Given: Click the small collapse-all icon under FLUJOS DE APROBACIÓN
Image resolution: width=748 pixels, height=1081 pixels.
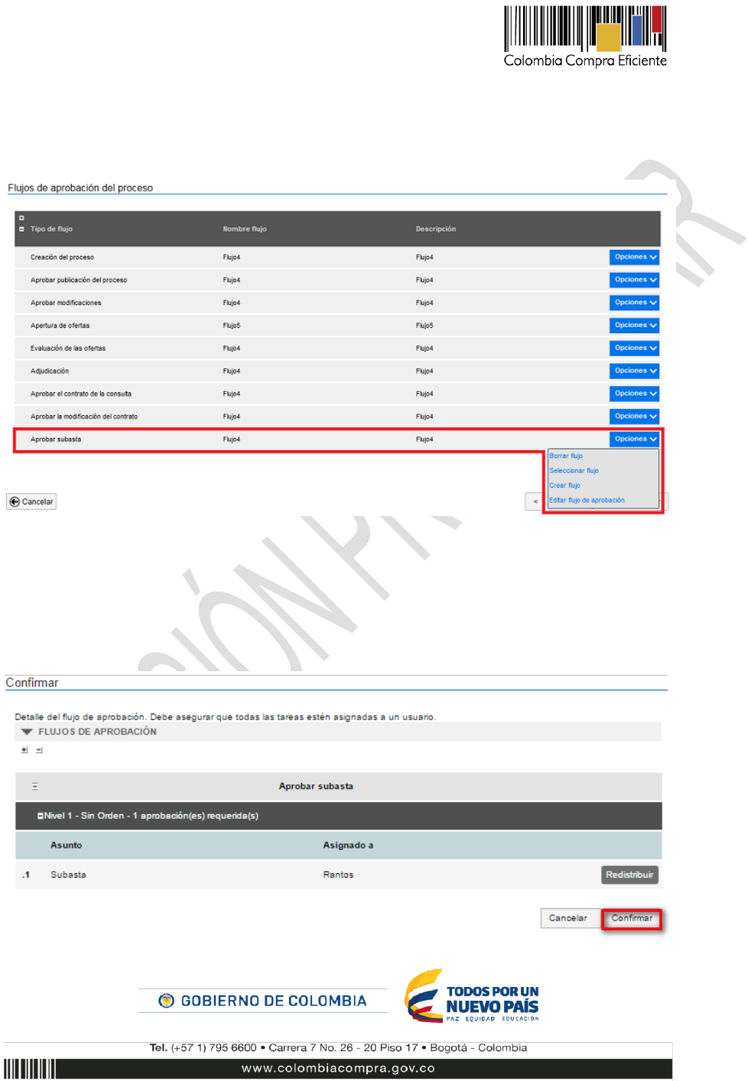Looking at the screenshot, I should tap(39, 750).
